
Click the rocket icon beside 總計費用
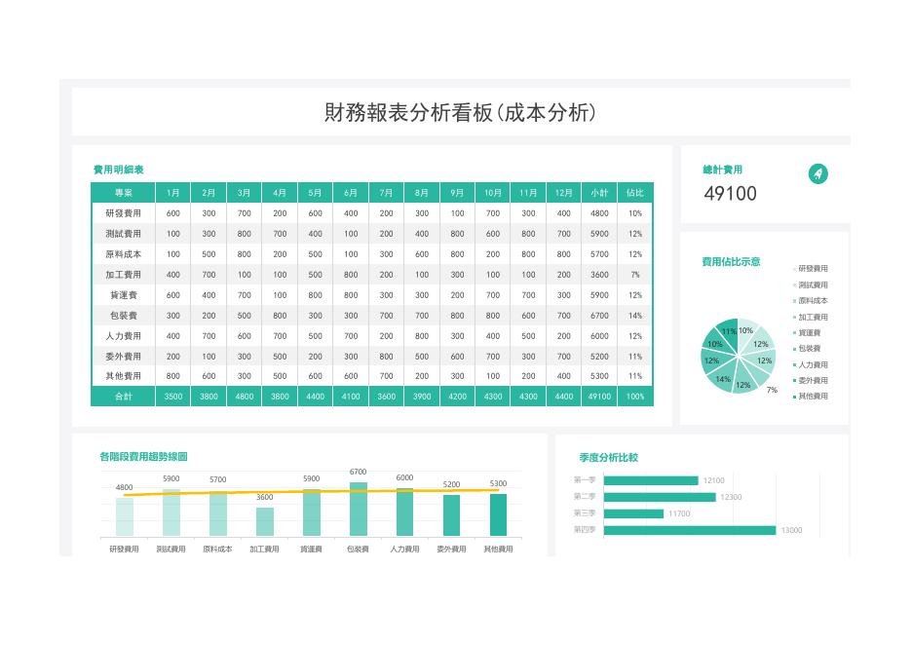[817, 173]
